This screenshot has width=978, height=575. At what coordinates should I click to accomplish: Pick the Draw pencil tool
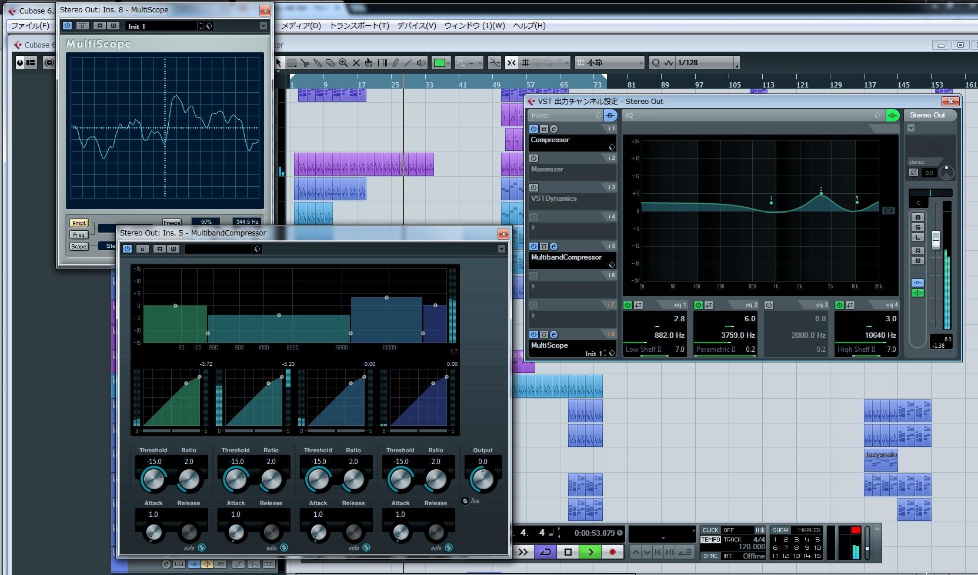[x=395, y=63]
